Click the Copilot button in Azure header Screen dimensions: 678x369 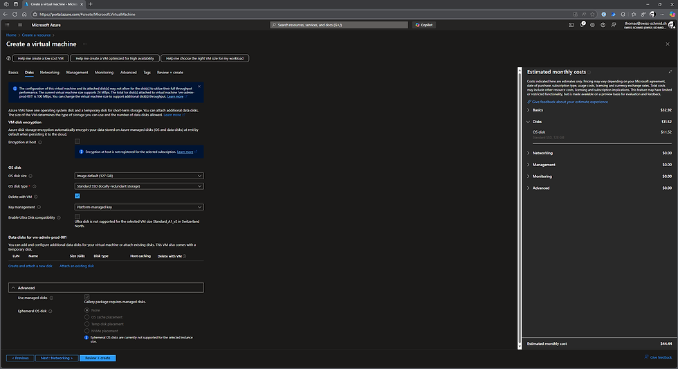[423, 25]
